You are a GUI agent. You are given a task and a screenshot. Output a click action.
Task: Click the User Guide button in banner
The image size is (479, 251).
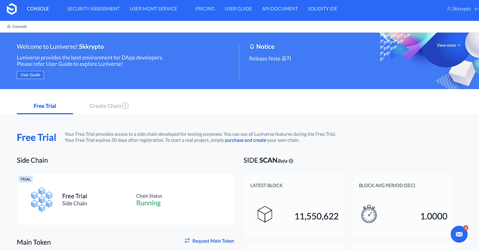[30, 75]
